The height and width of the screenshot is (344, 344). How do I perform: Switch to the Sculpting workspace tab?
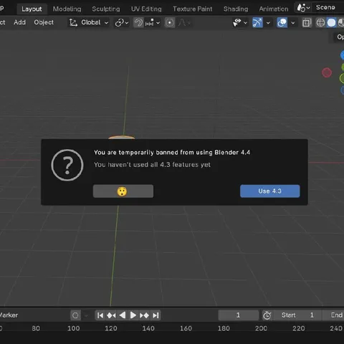coord(106,9)
